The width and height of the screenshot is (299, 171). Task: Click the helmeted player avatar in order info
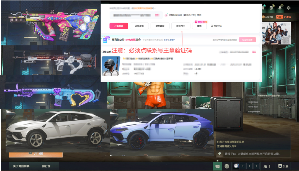coord(111,66)
